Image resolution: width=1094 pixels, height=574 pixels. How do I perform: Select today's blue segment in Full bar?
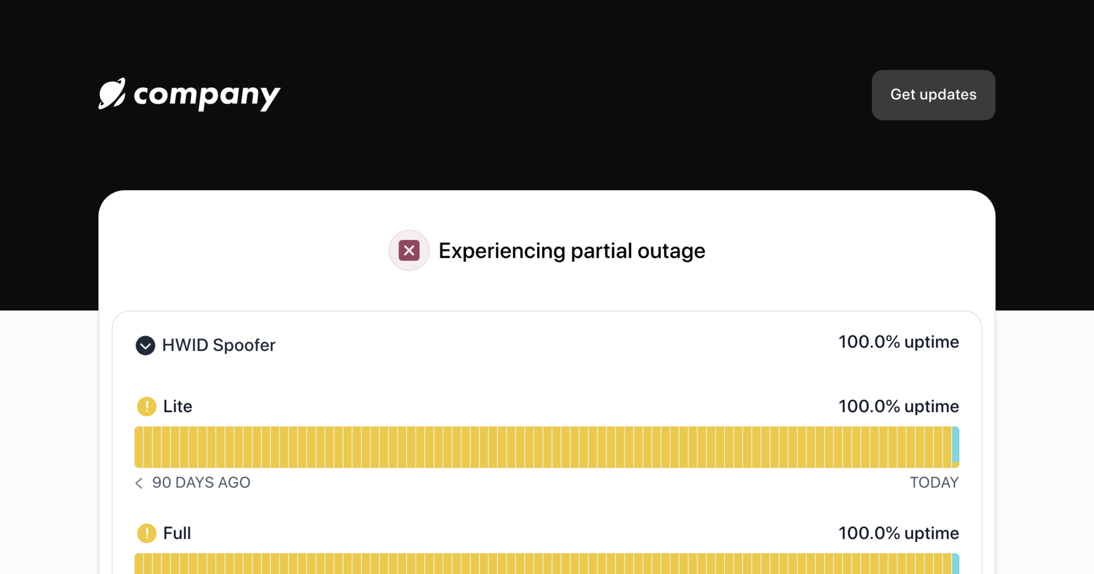pos(955,564)
